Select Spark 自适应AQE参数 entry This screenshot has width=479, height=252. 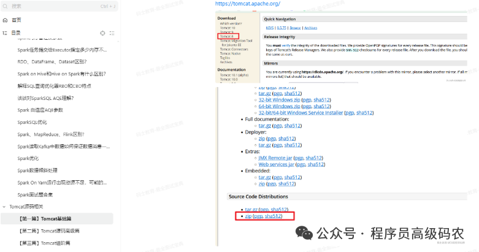point(40,110)
